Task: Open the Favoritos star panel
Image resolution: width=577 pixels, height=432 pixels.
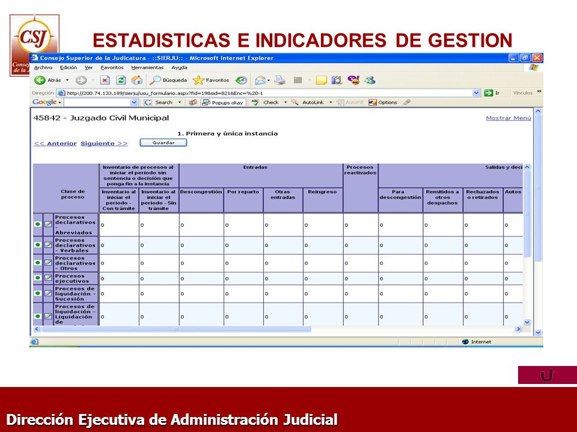Action: pos(211,80)
